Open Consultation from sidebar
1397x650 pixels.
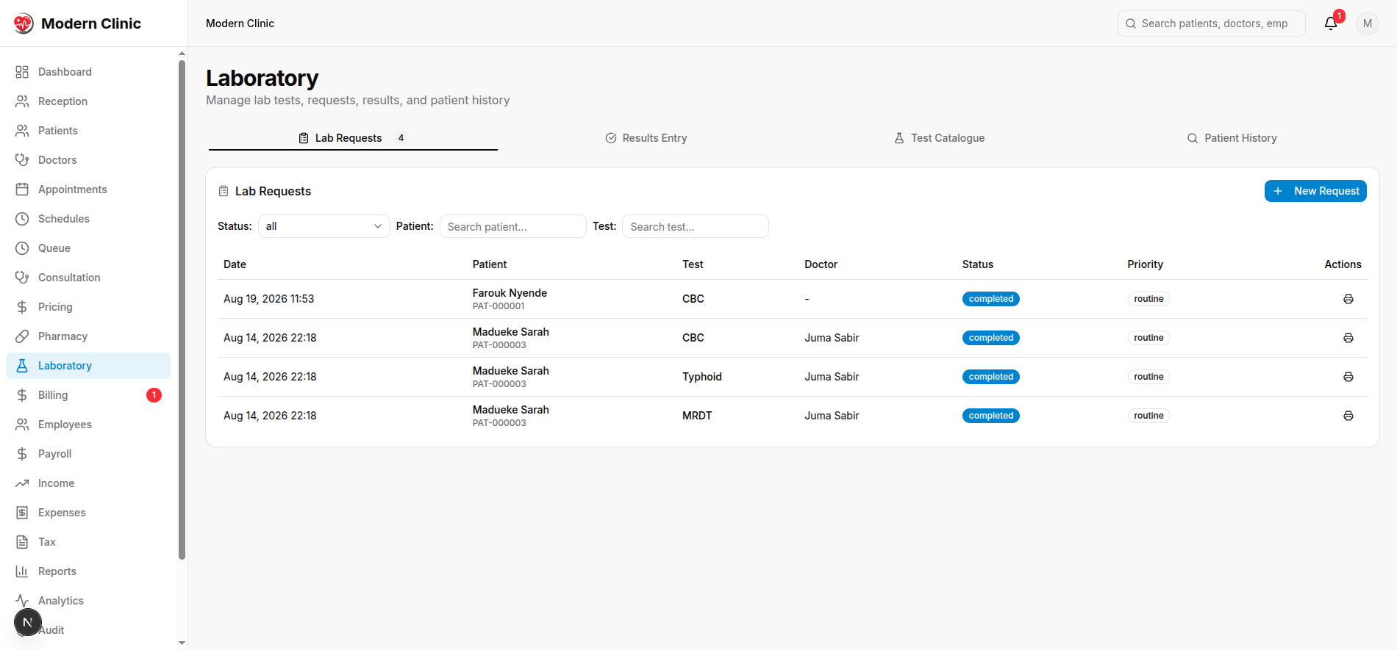(x=87, y=278)
